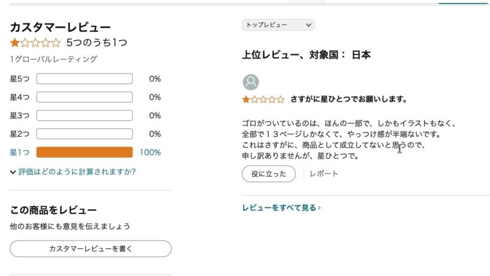
Task: Click the review body text paragraph
Action: pos(349,139)
